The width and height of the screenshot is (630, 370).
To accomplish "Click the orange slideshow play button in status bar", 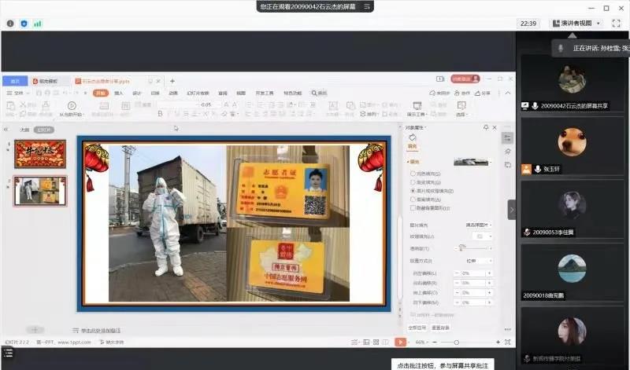I will (400, 343).
